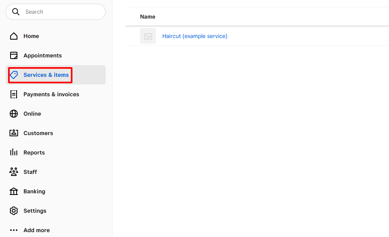Viewport: 389px width, 237px height.
Task: Click the Name column header
Action: (x=148, y=17)
